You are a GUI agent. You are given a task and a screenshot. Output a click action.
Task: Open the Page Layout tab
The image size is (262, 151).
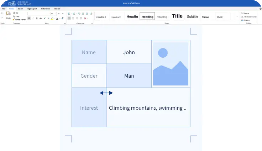pyautogui.click(x=32, y=9)
